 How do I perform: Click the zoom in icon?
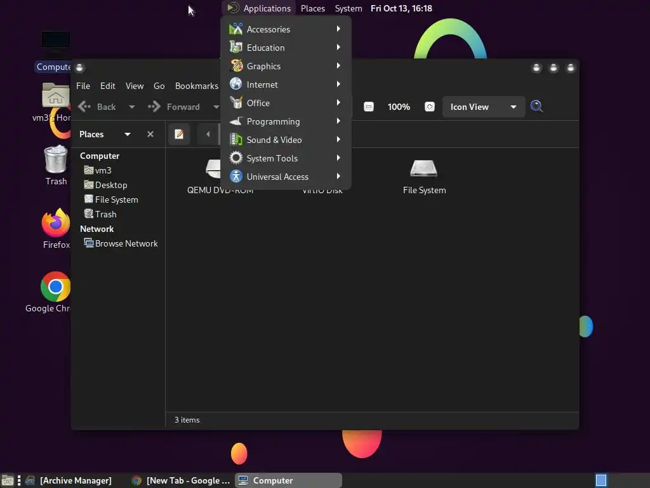click(430, 107)
